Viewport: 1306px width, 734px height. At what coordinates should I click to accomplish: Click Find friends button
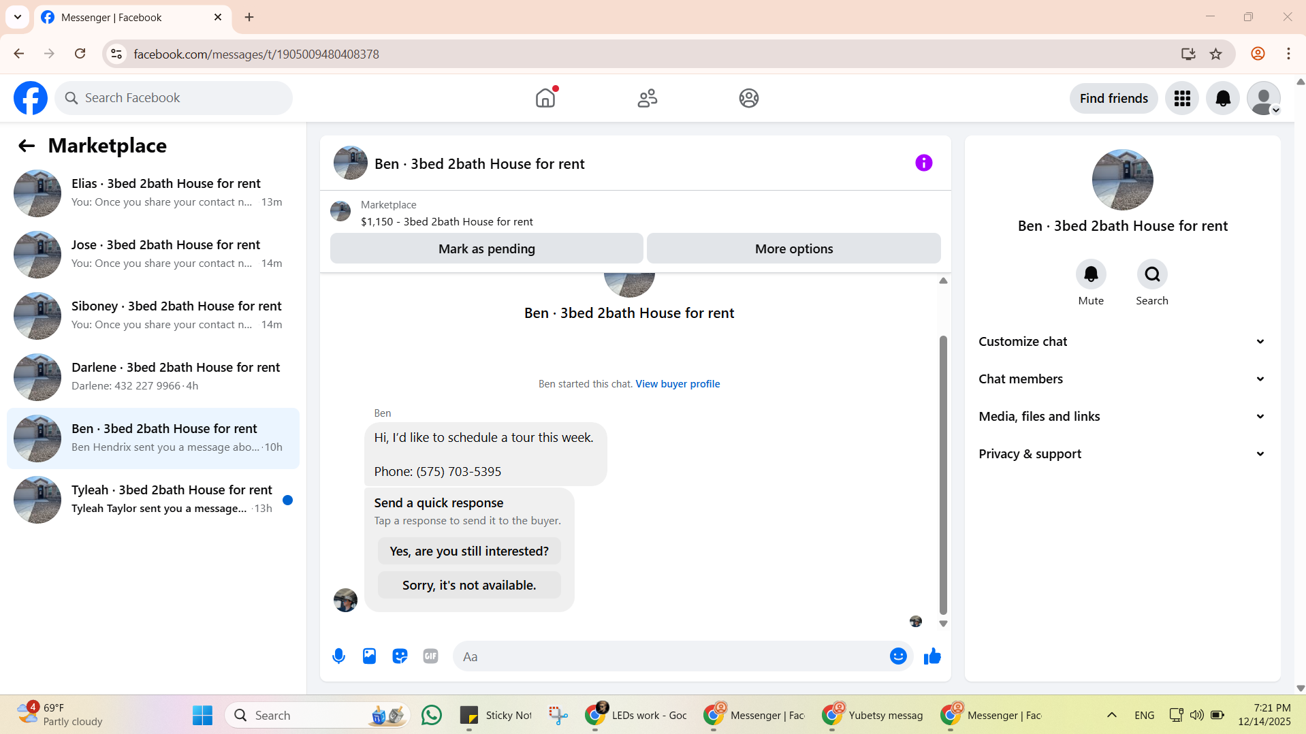click(x=1113, y=99)
